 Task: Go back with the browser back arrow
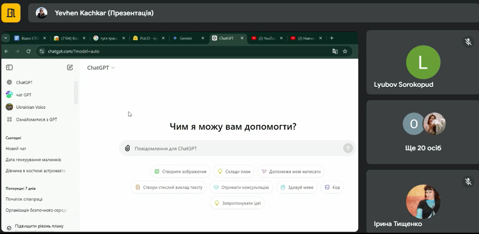click(6, 51)
